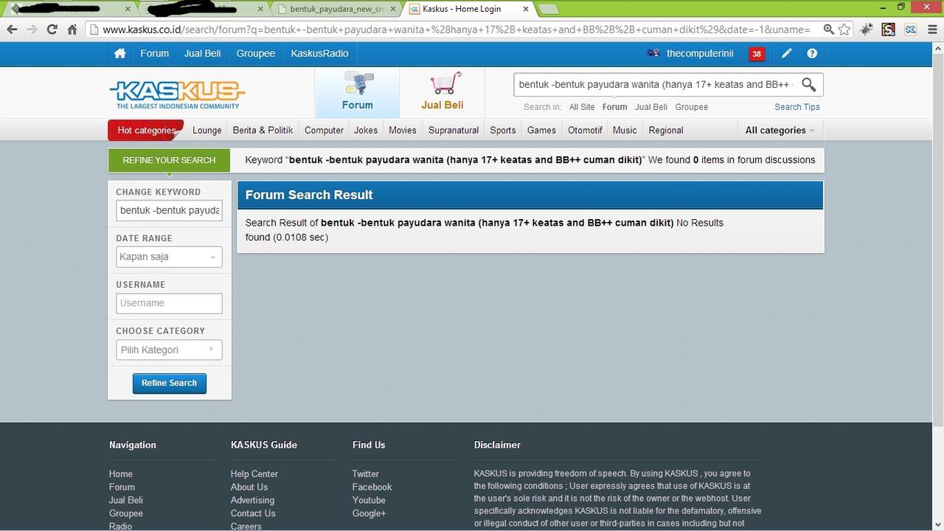Image resolution: width=944 pixels, height=531 pixels.
Task: Switch to the bentuk_payudara_new browser tab
Action: coord(337,9)
